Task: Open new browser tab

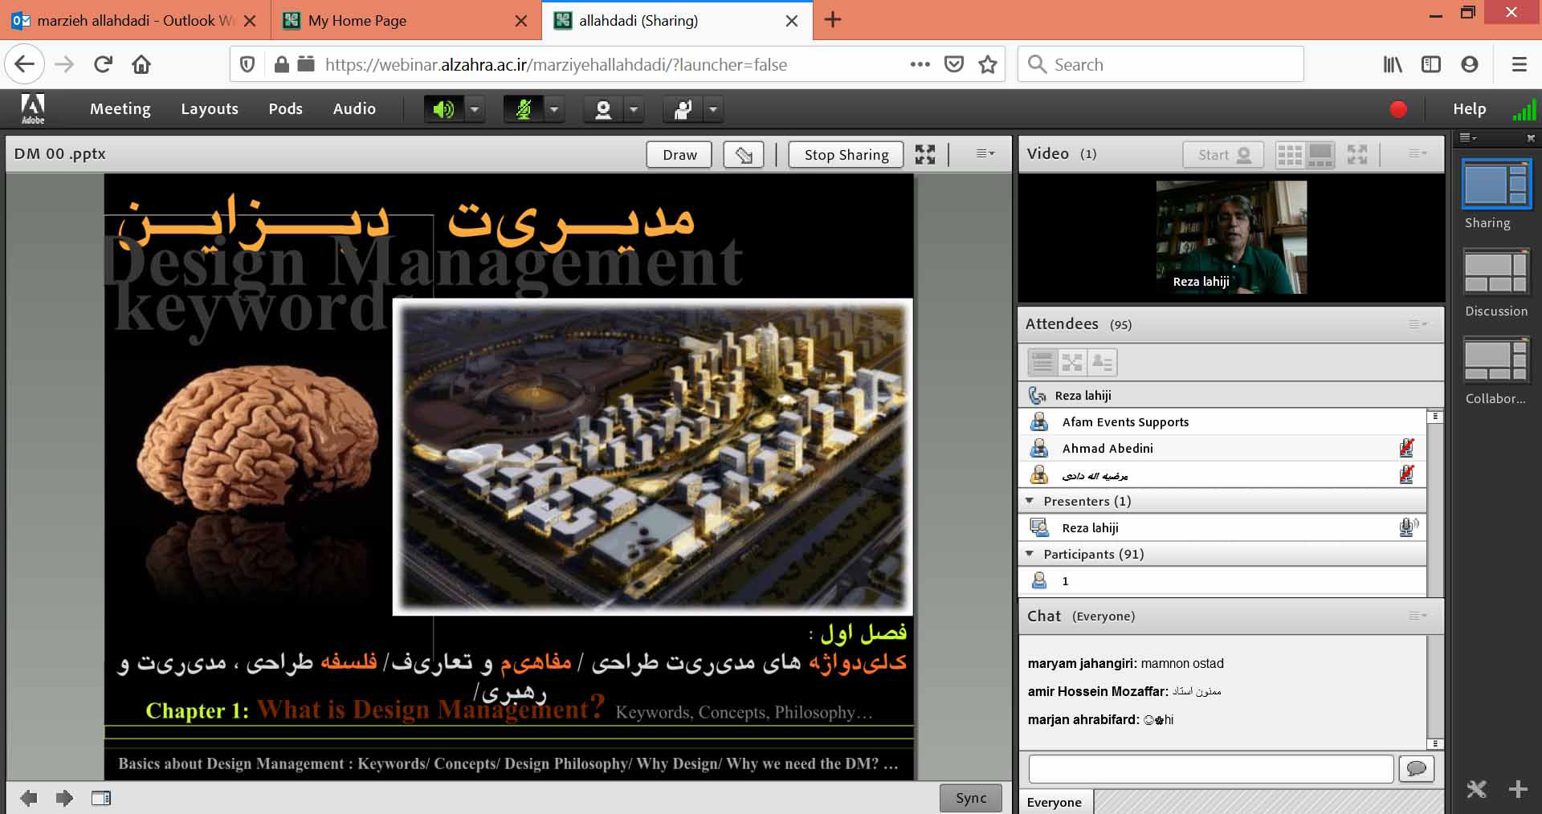Action: click(x=833, y=20)
